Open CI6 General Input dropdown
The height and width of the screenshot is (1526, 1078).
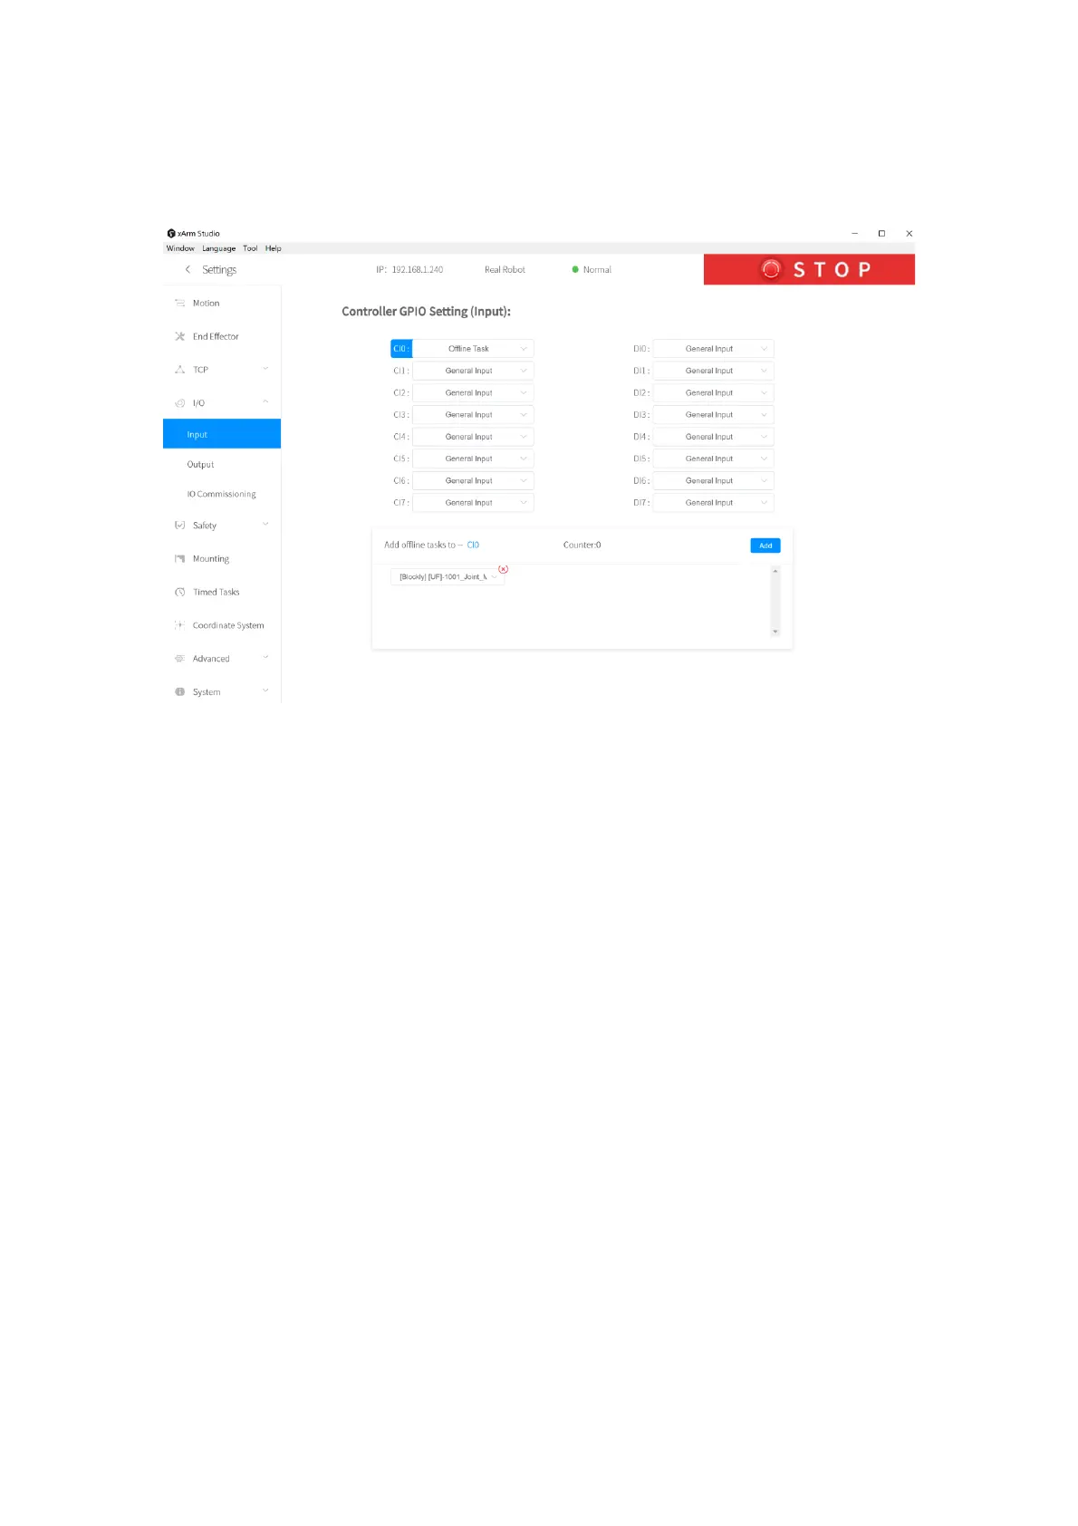tap(473, 481)
